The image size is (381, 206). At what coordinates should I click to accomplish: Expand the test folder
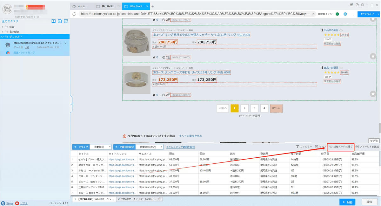click(3, 27)
